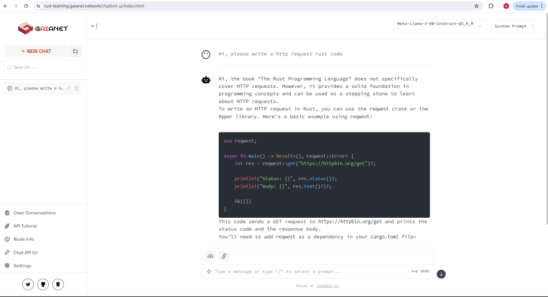
Task: Create a new folder with the folder icon
Action: 75,51
